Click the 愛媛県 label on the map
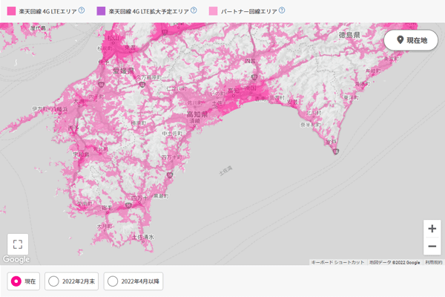This screenshot has width=445, height=297. (x=123, y=71)
